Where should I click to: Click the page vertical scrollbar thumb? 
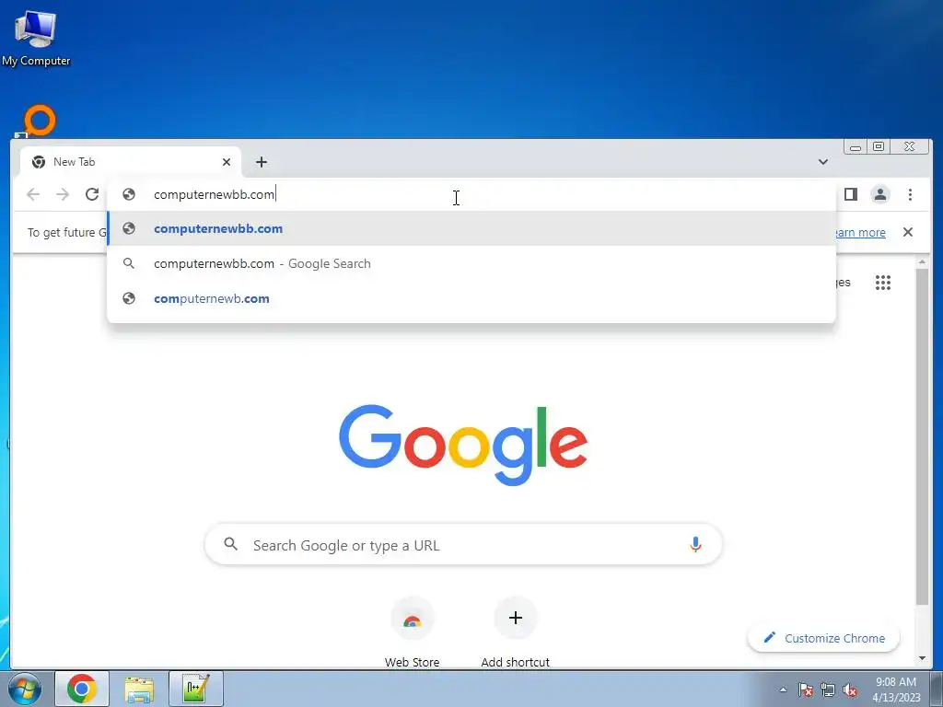(x=922, y=437)
